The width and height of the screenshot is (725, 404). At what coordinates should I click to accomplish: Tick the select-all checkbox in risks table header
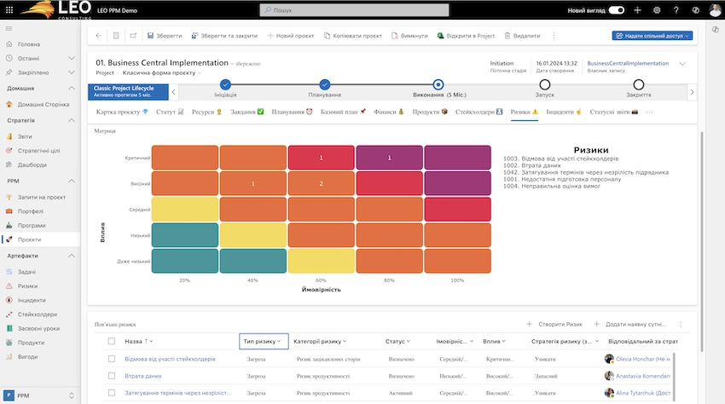[112, 341]
